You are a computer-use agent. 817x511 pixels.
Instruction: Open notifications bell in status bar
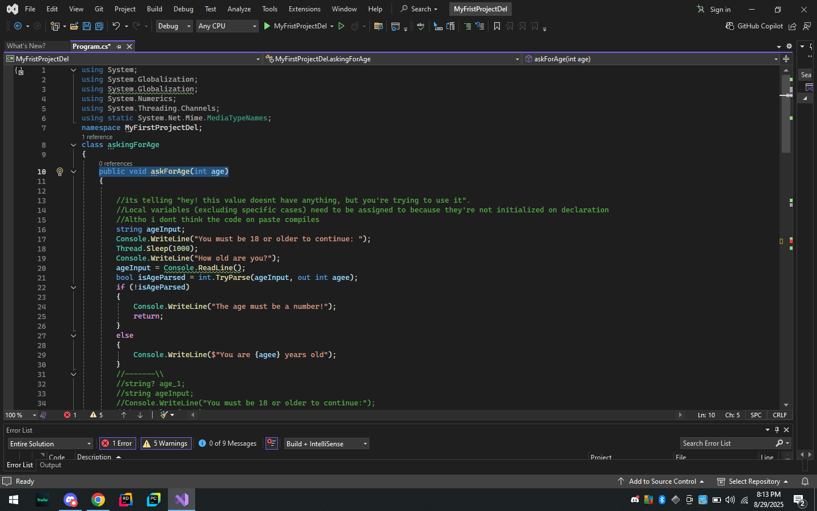pos(805,481)
